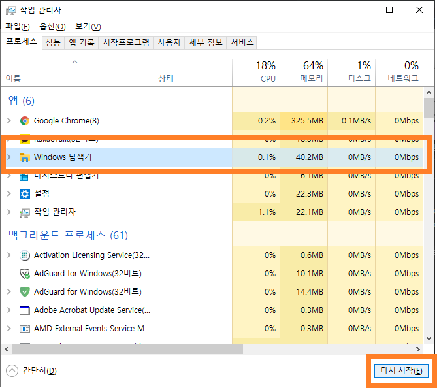This screenshot has height=392, width=439.
Task: Click the 1.1% CPU cell for 작업 관리자
Action: pyautogui.click(x=256, y=212)
